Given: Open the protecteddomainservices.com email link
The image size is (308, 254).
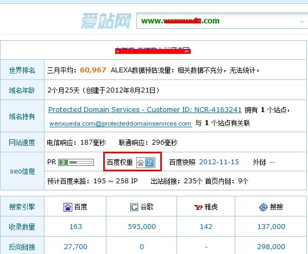Looking at the screenshot, I should click(120, 123).
